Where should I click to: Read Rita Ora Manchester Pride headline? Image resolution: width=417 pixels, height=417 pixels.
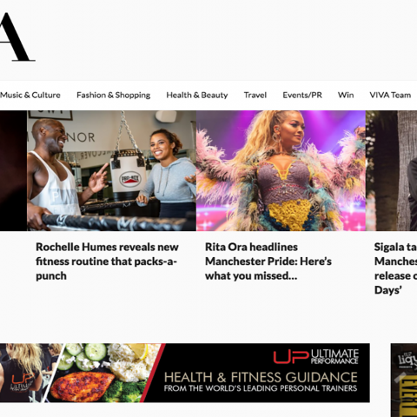[x=268, y=261]
